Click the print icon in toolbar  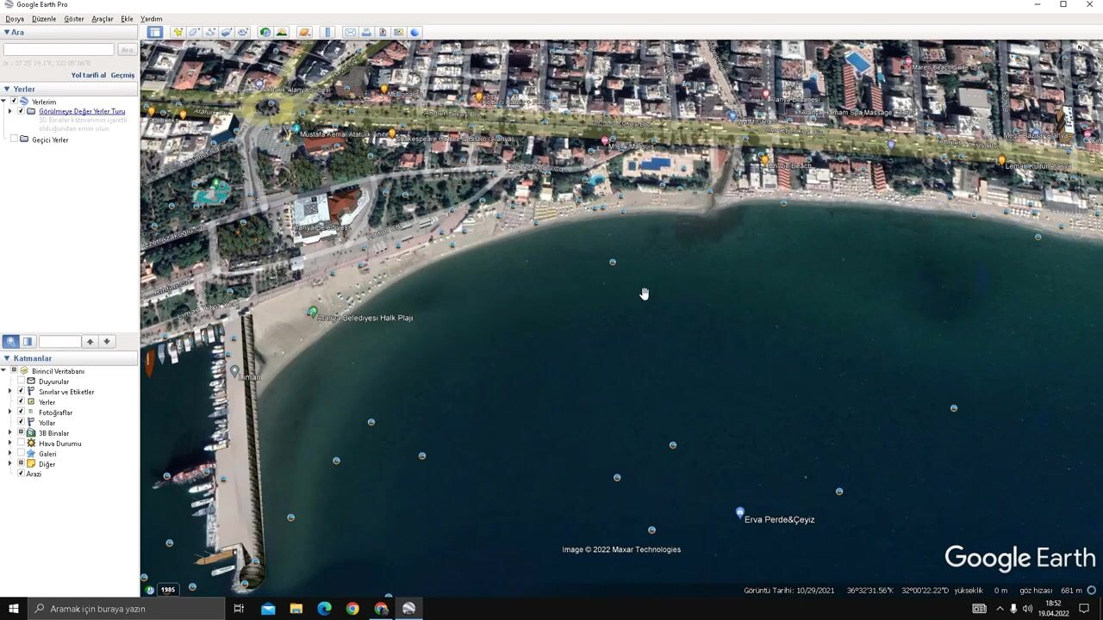coord(366,32)
